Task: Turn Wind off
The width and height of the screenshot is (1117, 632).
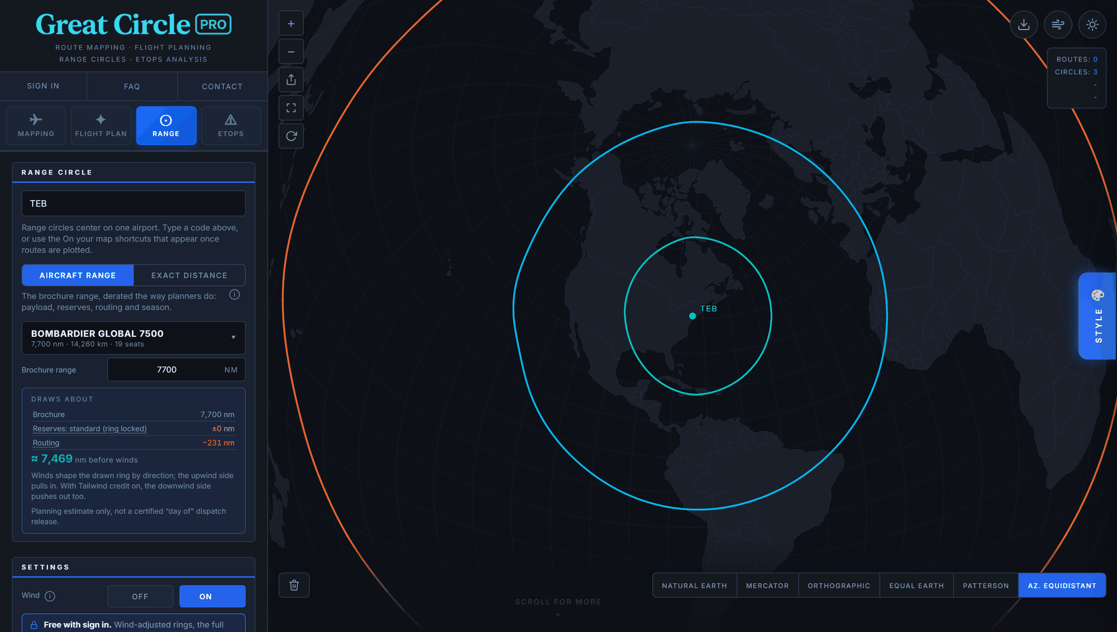Action: pos(140,596)
